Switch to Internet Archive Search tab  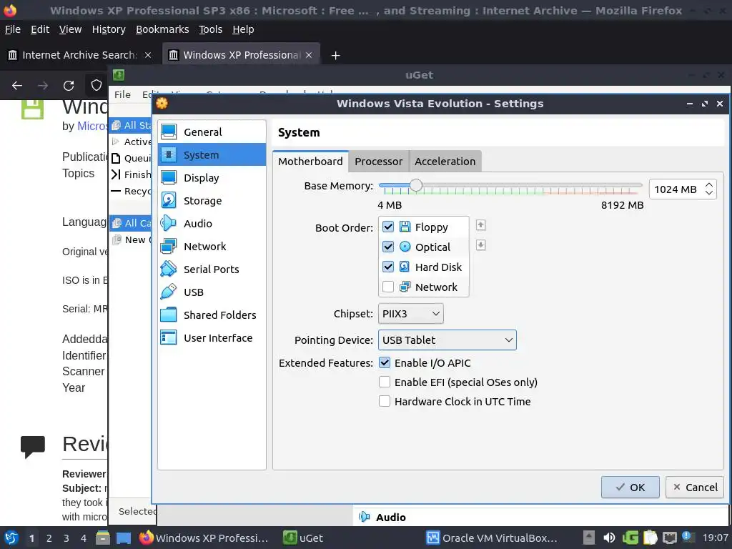[79, 55]
